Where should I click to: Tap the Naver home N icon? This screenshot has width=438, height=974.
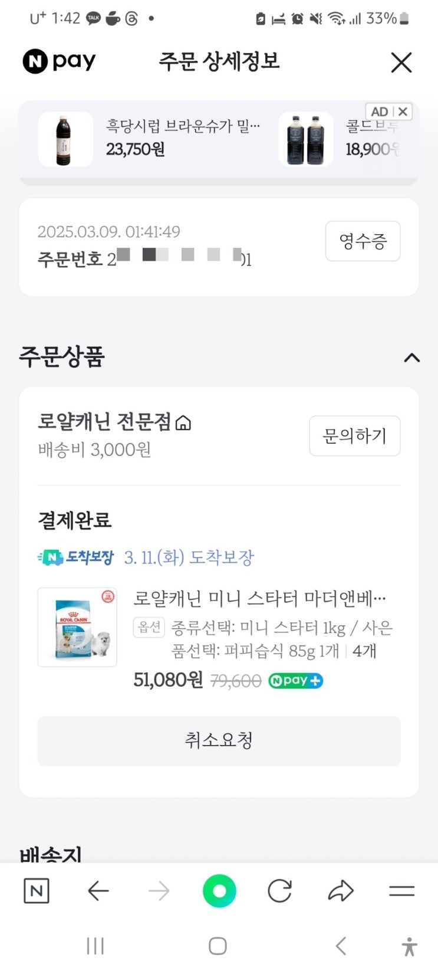36,891
